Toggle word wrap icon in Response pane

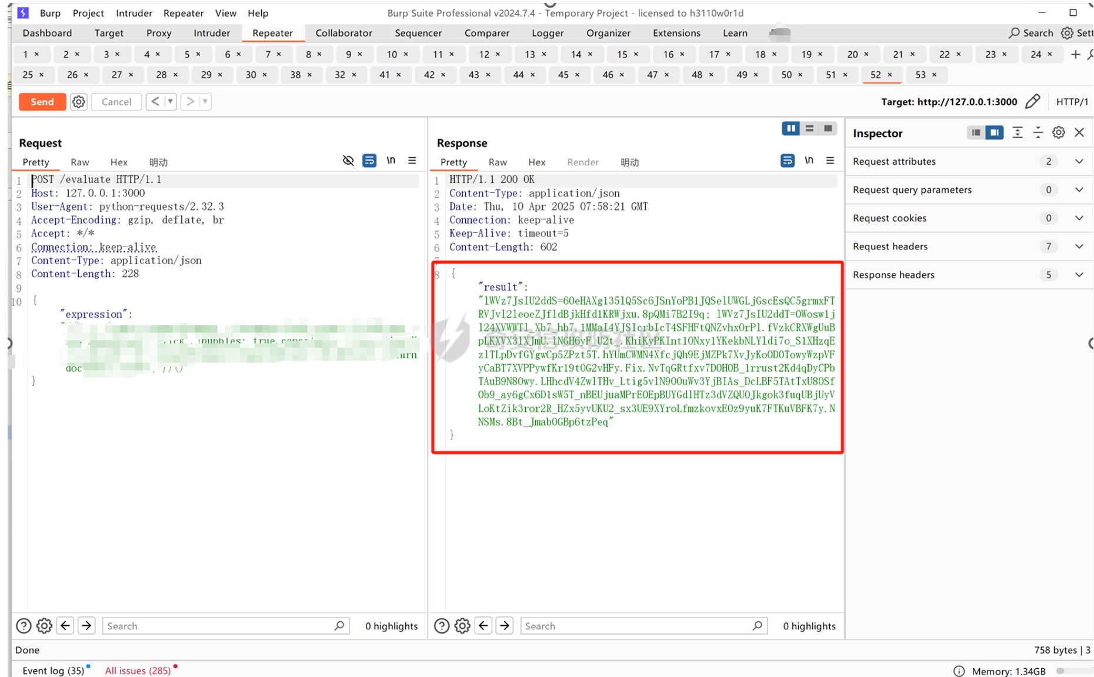tap(788, 161)
